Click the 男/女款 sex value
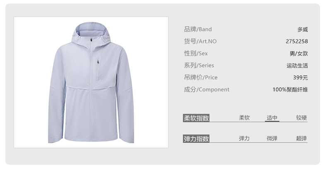Screen dimensions: 327x170 (x=298, y=54)
